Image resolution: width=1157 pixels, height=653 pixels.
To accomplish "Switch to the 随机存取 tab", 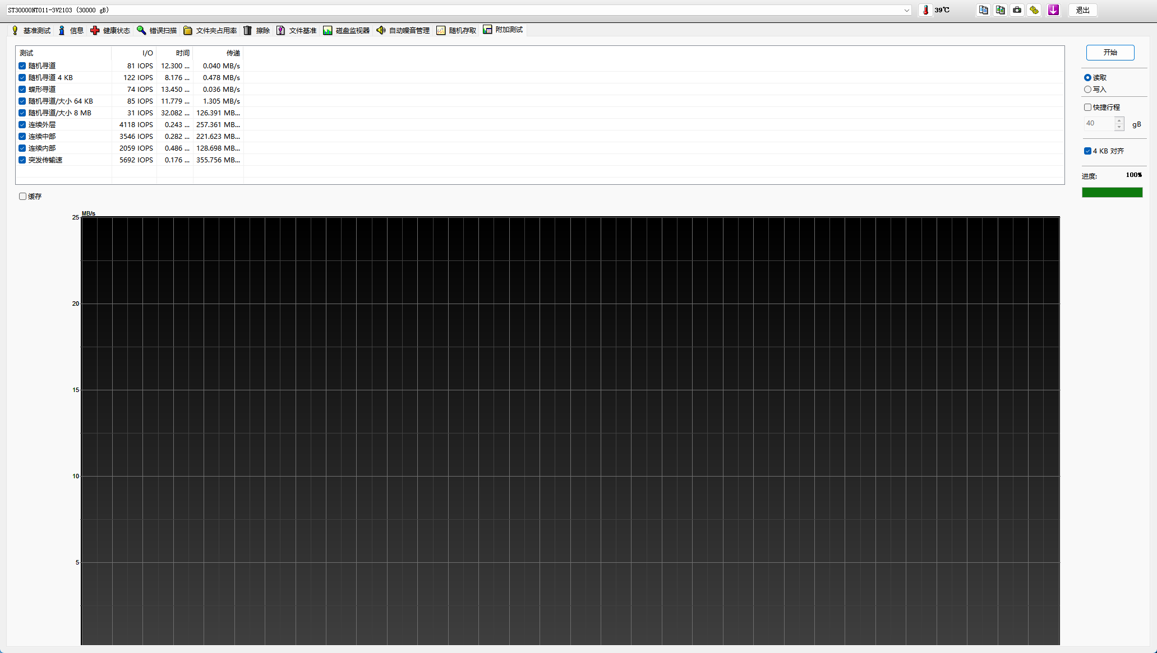I will point(457,30).
